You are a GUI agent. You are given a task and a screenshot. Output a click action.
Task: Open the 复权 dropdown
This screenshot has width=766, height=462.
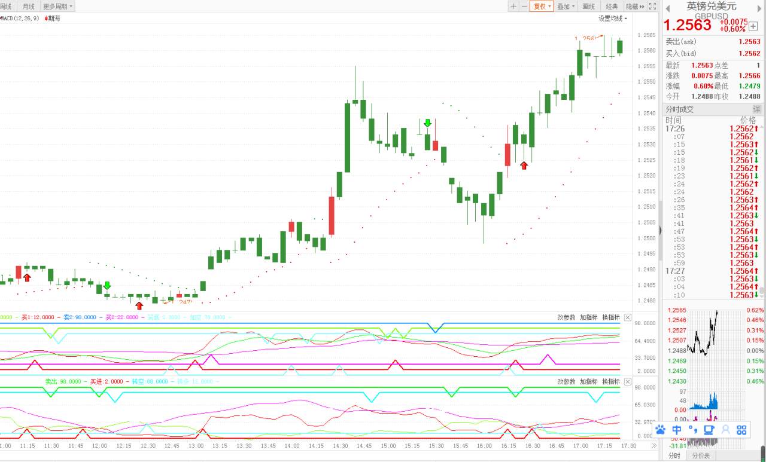coord(542,7)
